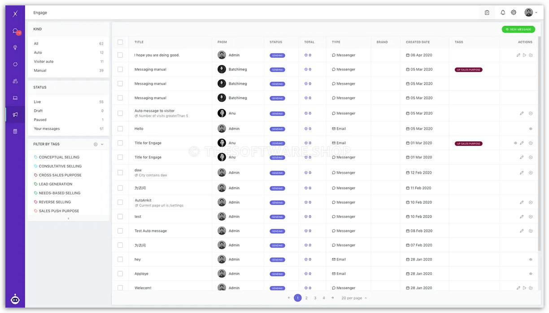Screen dimensions: 549x313
Task: Check the 'Hello' row checkbox
Action: tap(120, 129)
